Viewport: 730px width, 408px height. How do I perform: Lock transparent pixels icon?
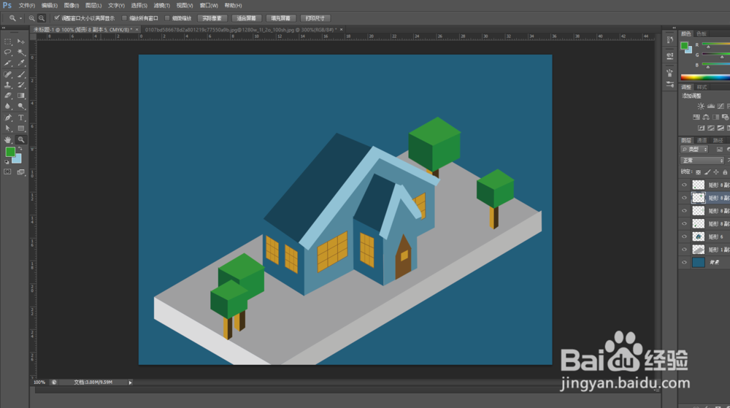(698, 172)
